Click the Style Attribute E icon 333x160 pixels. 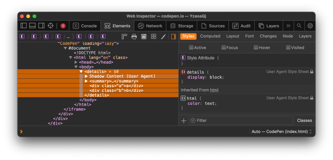(x=183, y=58)
